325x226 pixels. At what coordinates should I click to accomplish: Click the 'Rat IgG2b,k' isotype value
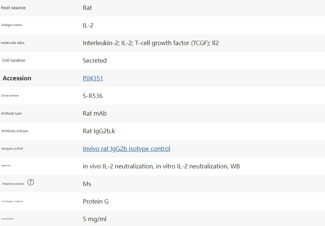[99, 131]
